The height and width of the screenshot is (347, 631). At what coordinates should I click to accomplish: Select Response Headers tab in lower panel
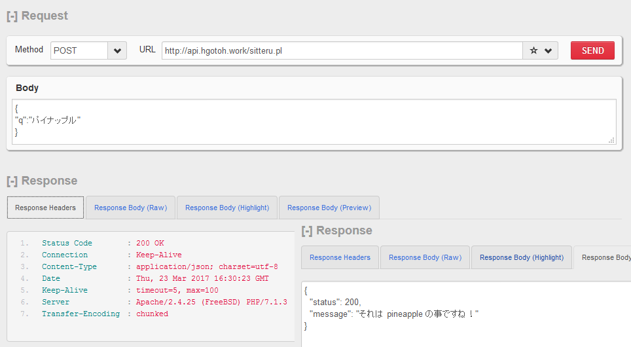340,258
